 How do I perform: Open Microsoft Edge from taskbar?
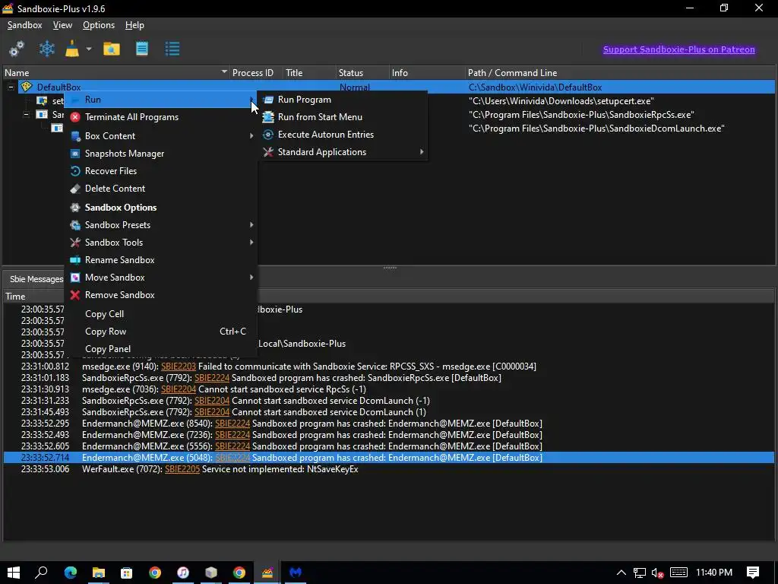71,573
